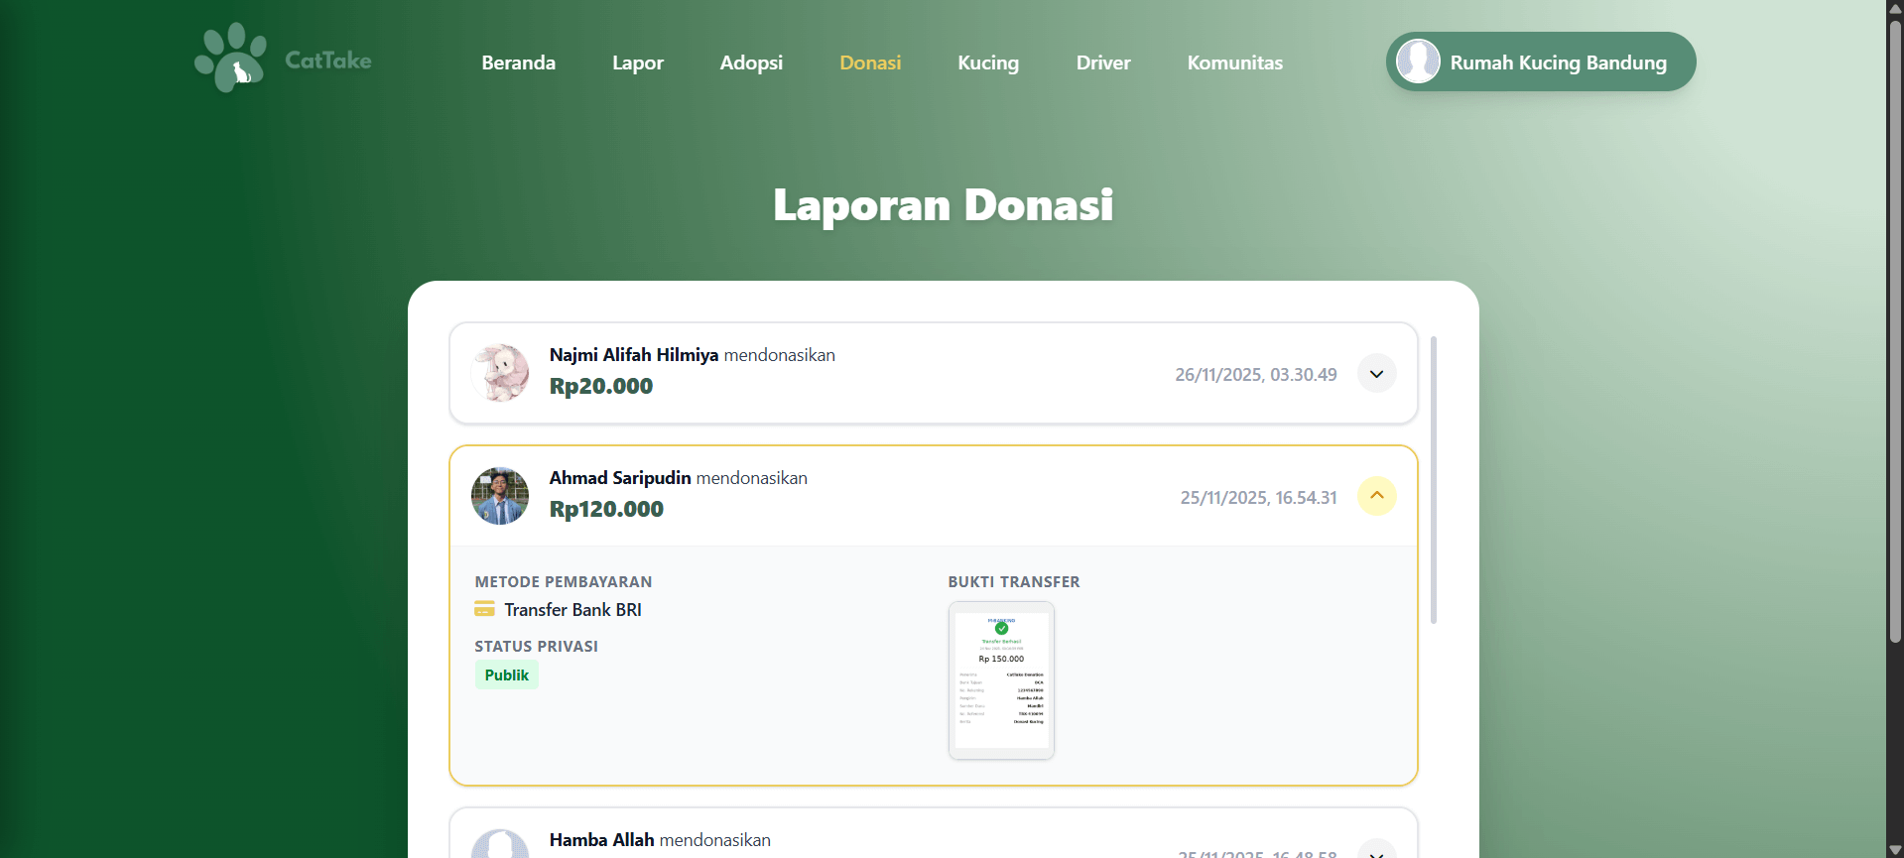Click the Publik privacy status badge

[506, 675]
